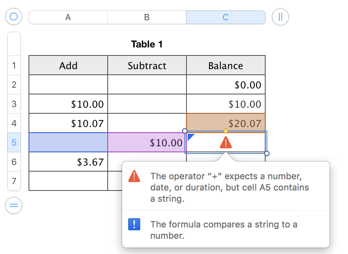Image resolution: width=348 pixels, height=254 pixels.
Task: Click the blue corner triangle in cell C5
Action: pos(191,137)
